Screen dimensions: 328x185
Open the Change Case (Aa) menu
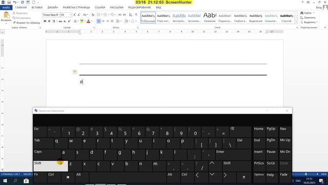(86, 15)
